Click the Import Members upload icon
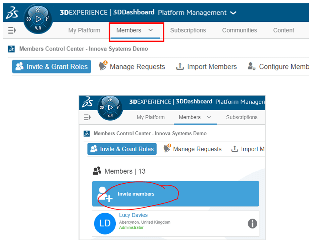 coord(180,66)
